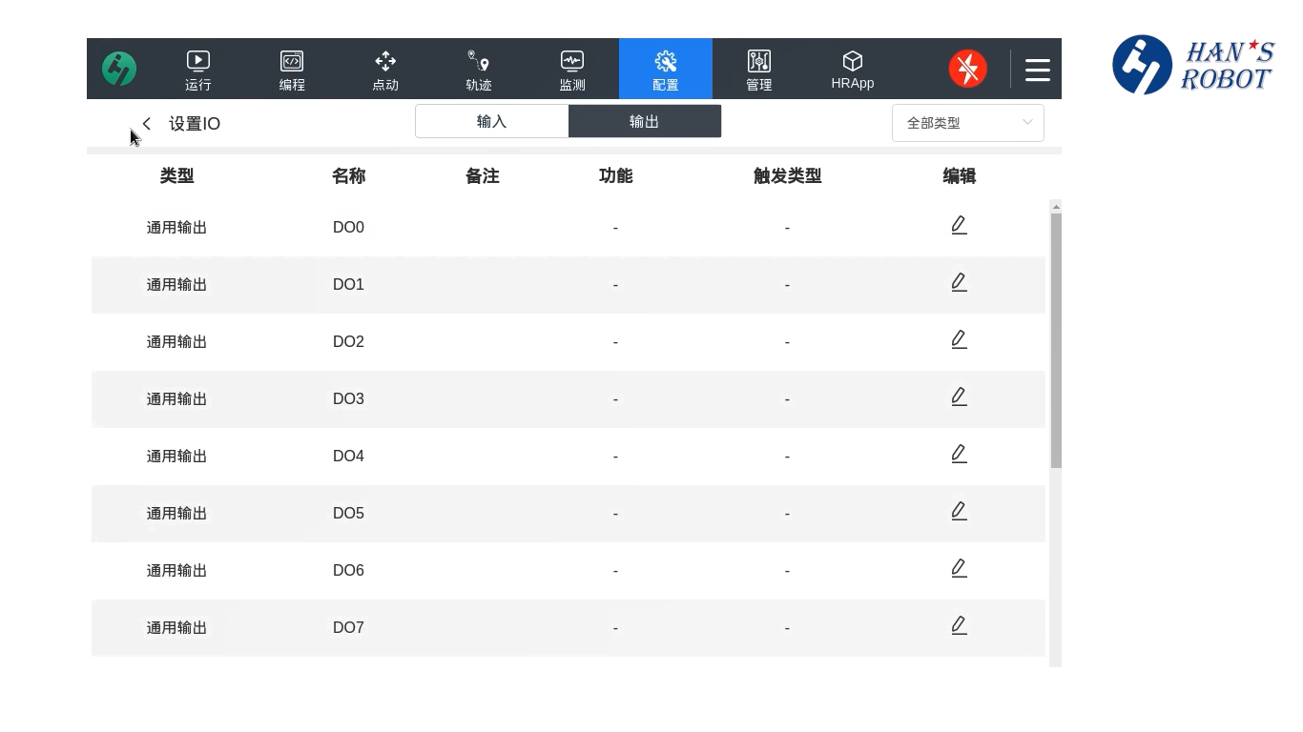1303x732 pixels.
Task: Click the DO3 name cell
Action: pyautogui.click(x=348, y=399)
